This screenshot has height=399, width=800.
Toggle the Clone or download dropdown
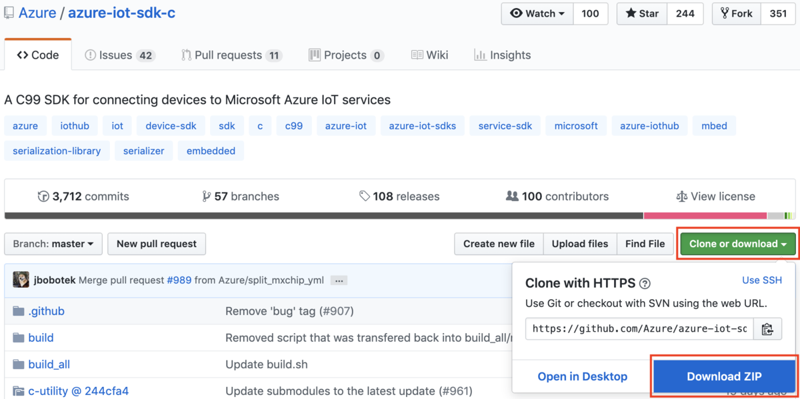[737, 244]
